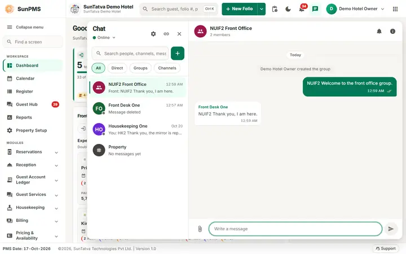The width and height of the screenshot is (406, 254).
Task: Open the Calendar sidebar item
Action: (x=33, y=78)
